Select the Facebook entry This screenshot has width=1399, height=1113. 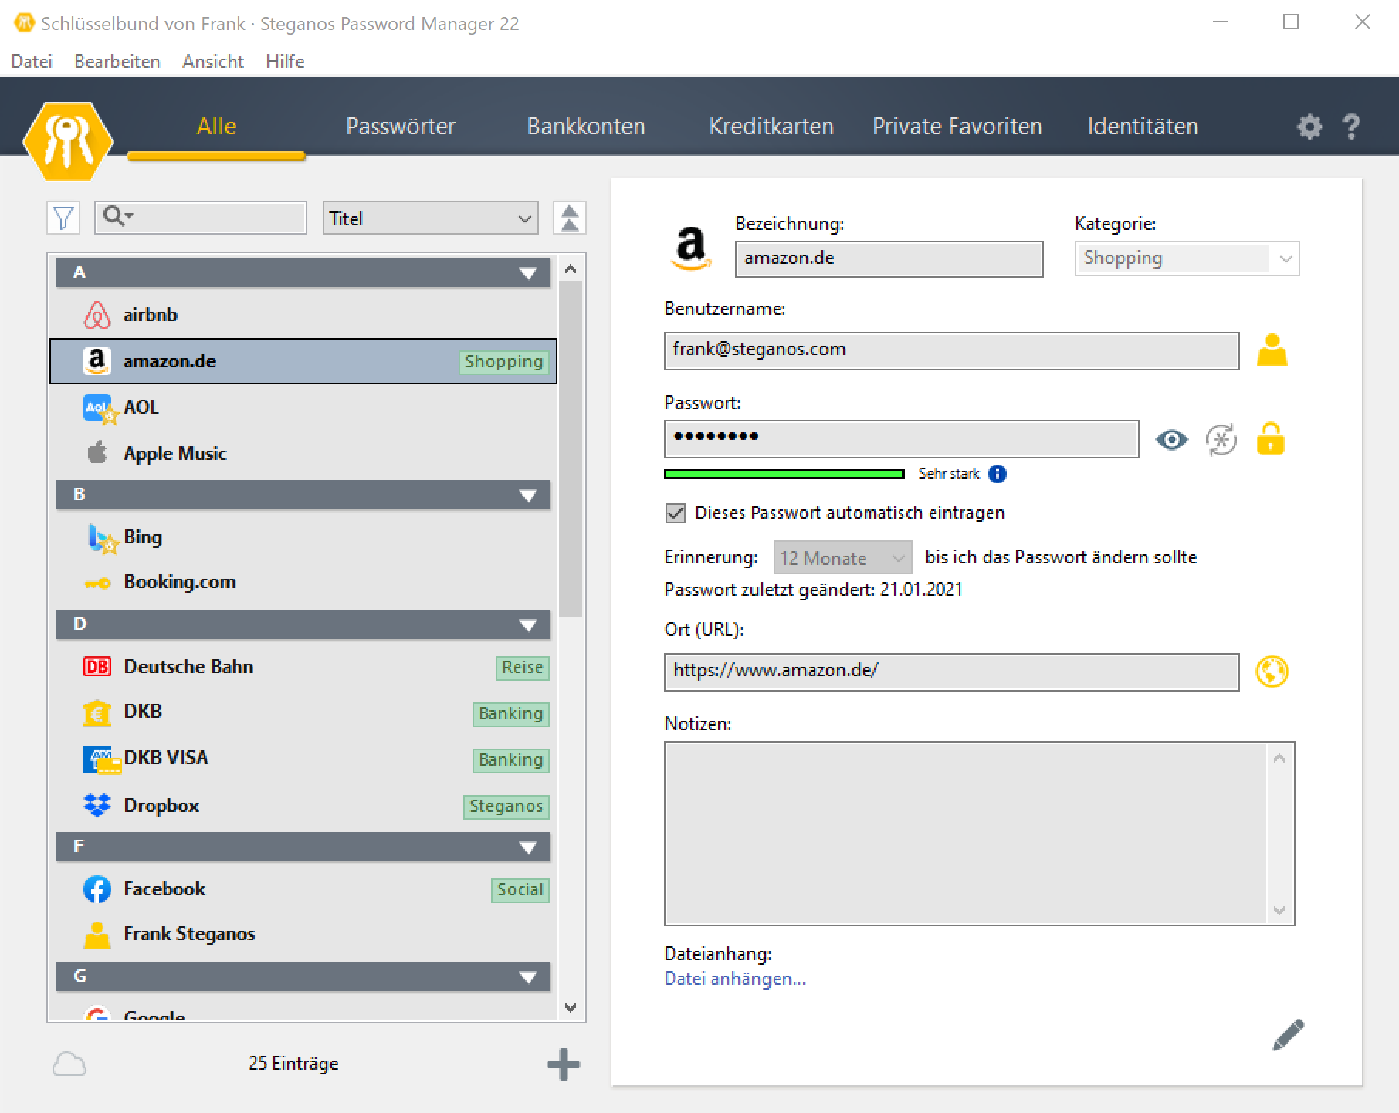coord(303,889)
